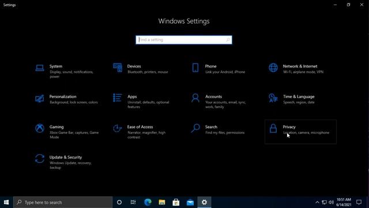Click 'Windows Update, recovery, backup' text
Screen dimensions: 369x208
point(70,165)
